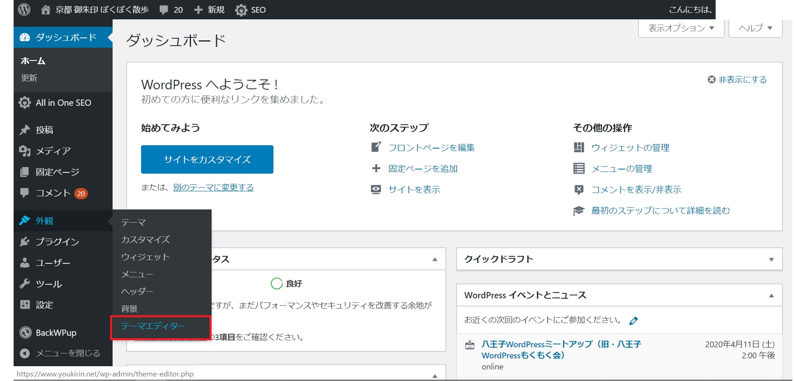The height and width of the screenshot is (381, 794).
Task: Click the widgets icon beside ウィジェットの管理
Action: (x=579, y=147)
